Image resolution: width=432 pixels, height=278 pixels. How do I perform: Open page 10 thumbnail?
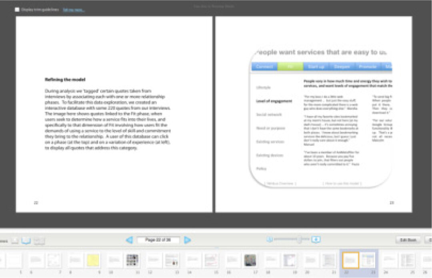pyautogui.click(x=114, y=260)
